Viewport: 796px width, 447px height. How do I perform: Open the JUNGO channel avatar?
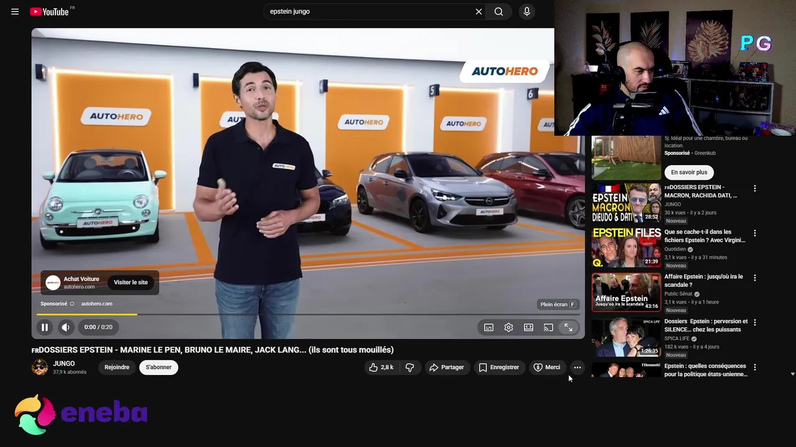pyautogui.click(x=40, y=367)
